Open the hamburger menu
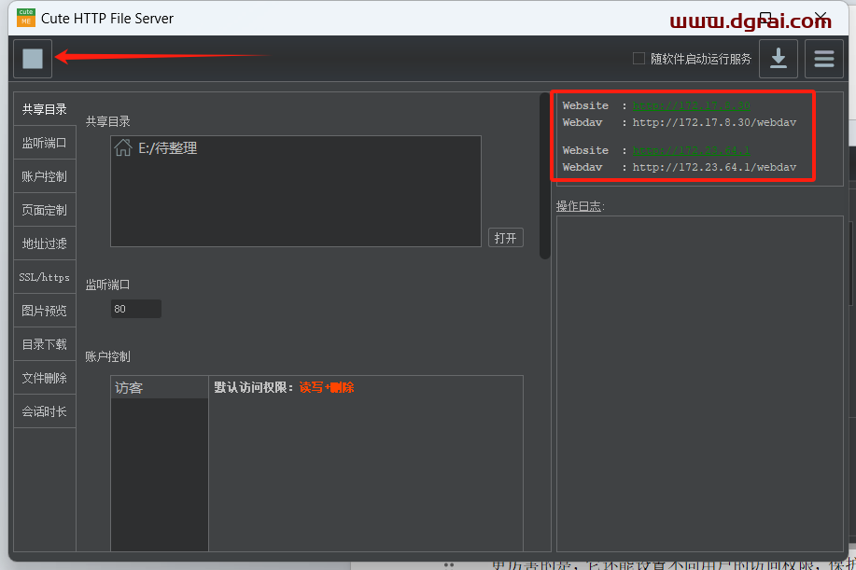This screenshot has width=856, height=570. click(823, 59)
